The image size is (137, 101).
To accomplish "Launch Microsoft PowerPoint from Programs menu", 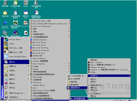I will pos(50,50).
